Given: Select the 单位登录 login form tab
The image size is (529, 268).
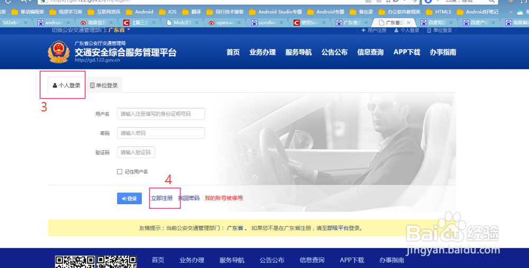Looking at the screenshot, I should coord(104,85).
